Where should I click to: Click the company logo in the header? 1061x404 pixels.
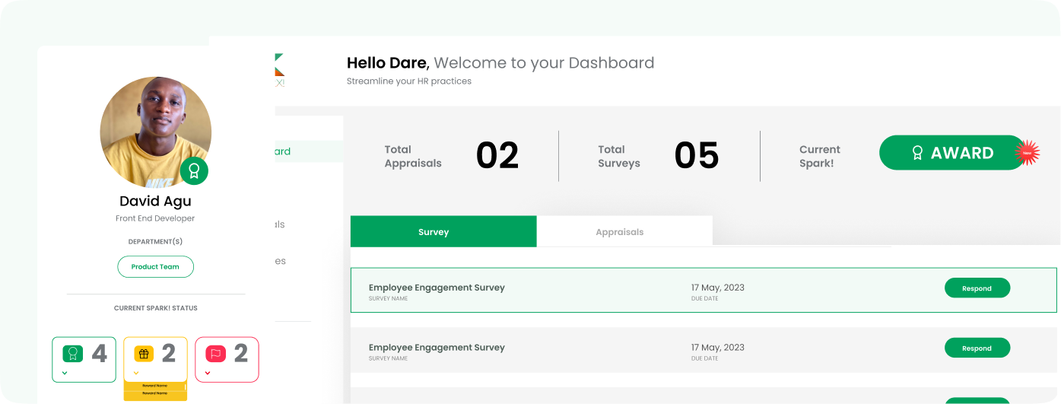click(x=279, y=70)
